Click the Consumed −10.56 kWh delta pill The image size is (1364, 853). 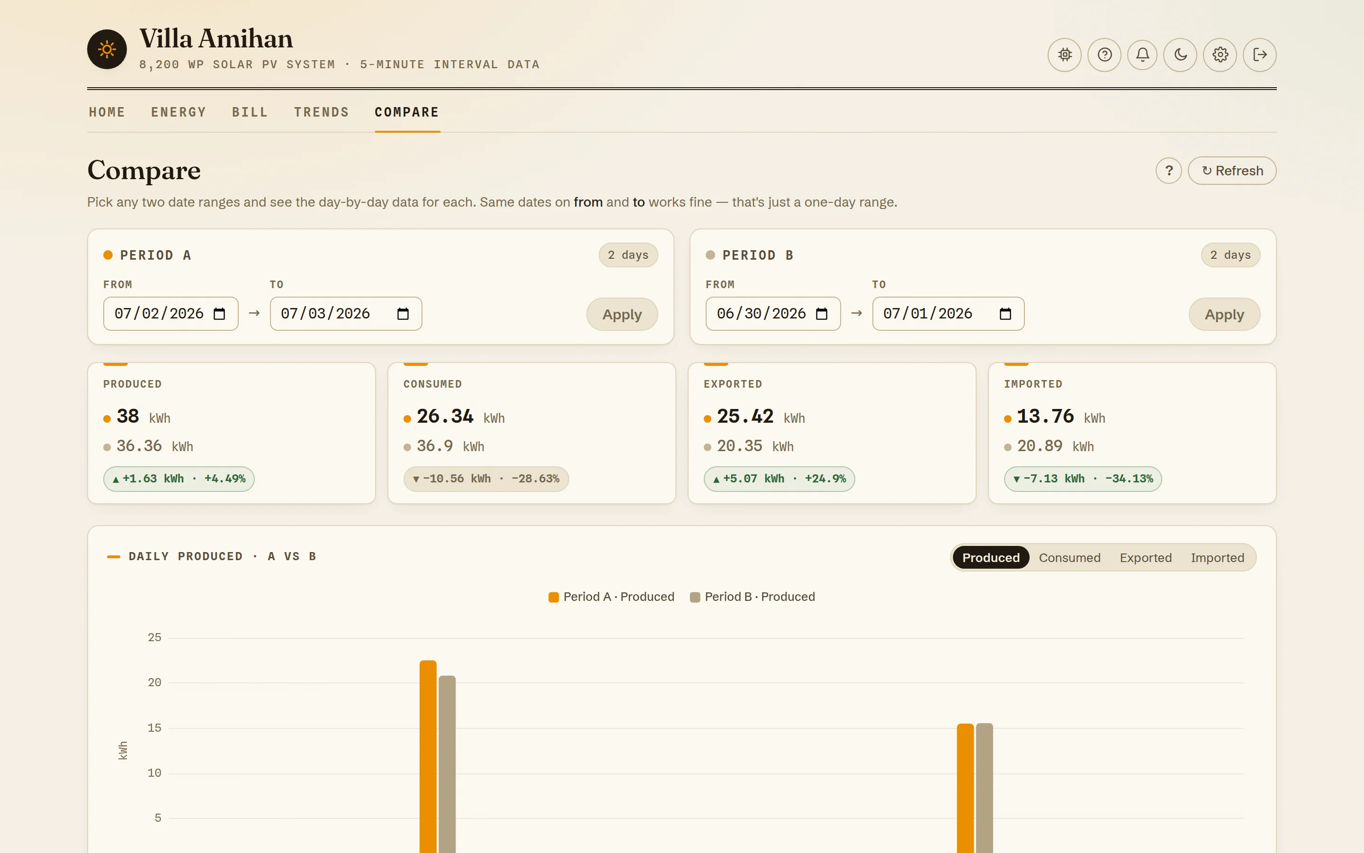[x=486, y=479]
